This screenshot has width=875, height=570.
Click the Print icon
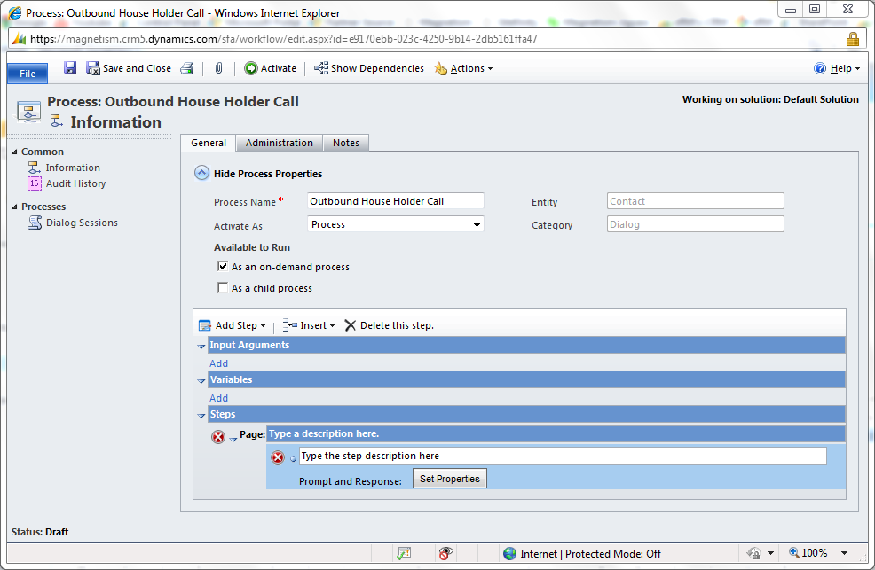click(x=187, y=67)
